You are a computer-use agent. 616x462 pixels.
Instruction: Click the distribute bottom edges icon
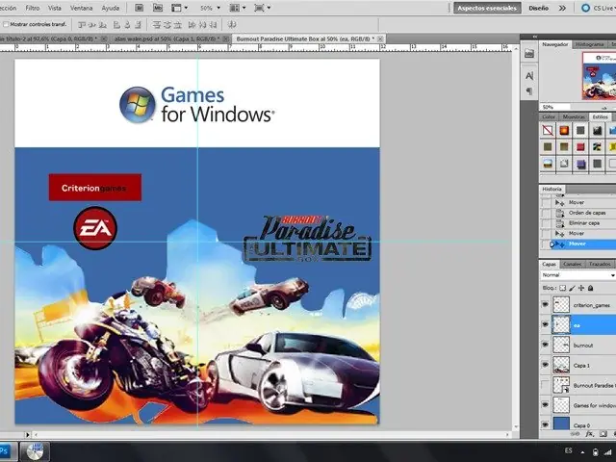tap(177, 25)
